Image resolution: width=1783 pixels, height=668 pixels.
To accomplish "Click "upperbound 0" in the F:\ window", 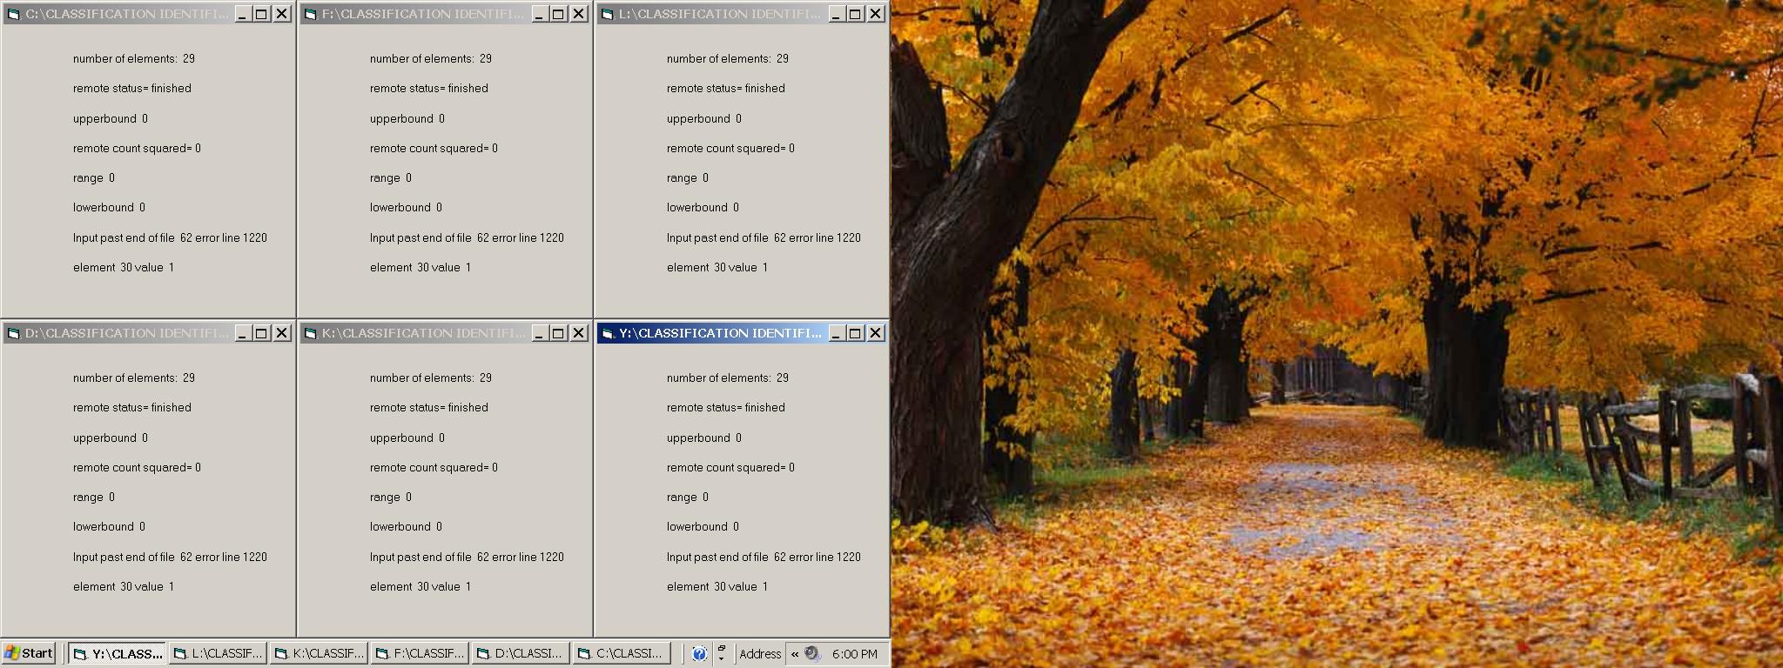I will point(407,118).
